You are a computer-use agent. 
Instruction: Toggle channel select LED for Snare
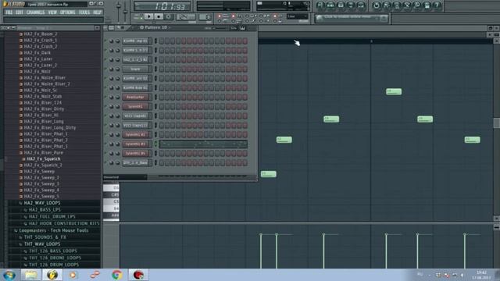(x=156, y=69)
